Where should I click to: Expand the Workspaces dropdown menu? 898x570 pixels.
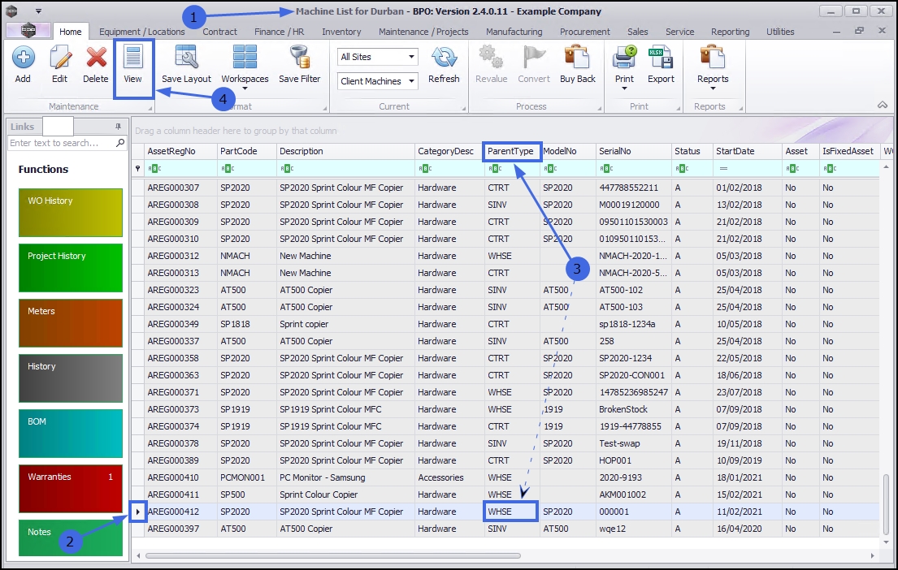point(245,89)
